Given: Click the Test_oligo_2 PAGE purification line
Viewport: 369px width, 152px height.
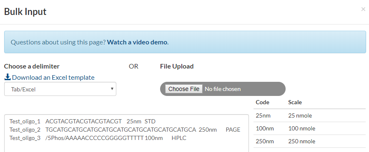Looking at the screenshot, I should tap(125, 130).
